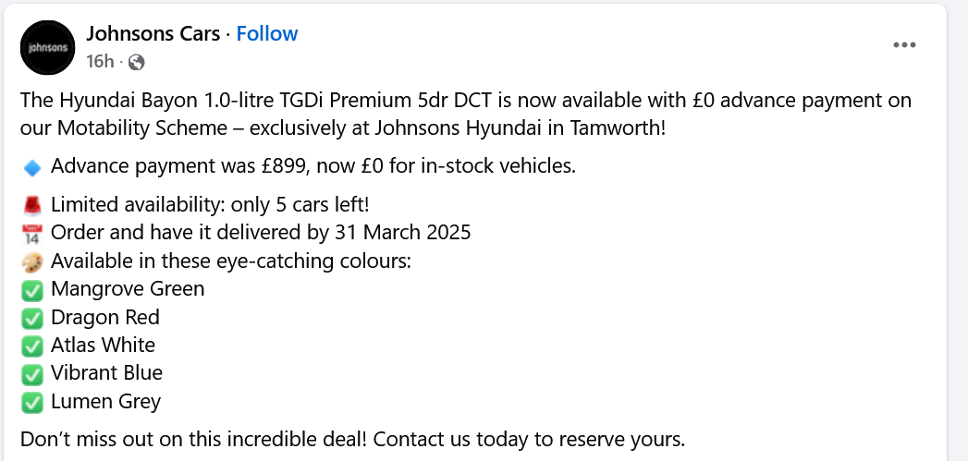
Task: Click the globe public visibility icon
Action: coord(137,62)
